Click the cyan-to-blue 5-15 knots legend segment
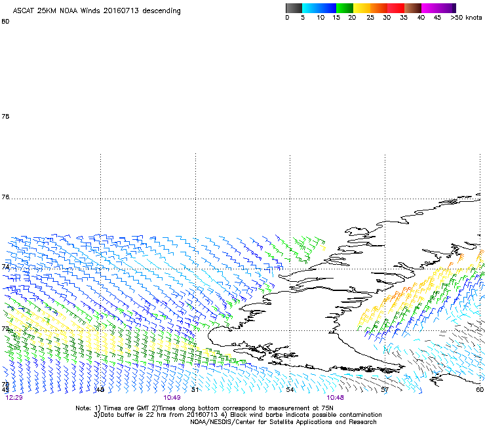Image resolution: width=485 pixels, height=426 pixels. (319, 8)
